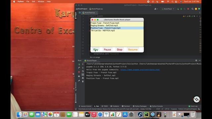The image size is (212, 119).
Task: Click the yellow warnings indicator in the editor
Action: tap(184, 16)
